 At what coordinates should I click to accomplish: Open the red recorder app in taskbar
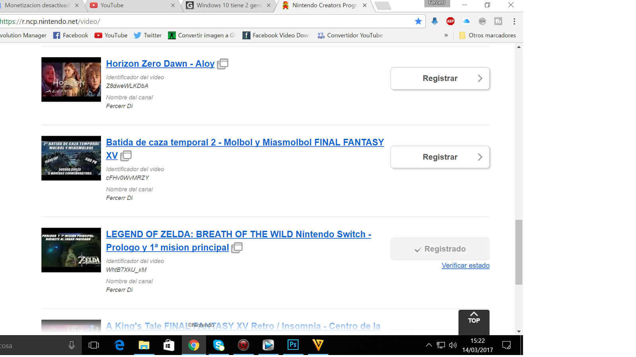point(243,345)
